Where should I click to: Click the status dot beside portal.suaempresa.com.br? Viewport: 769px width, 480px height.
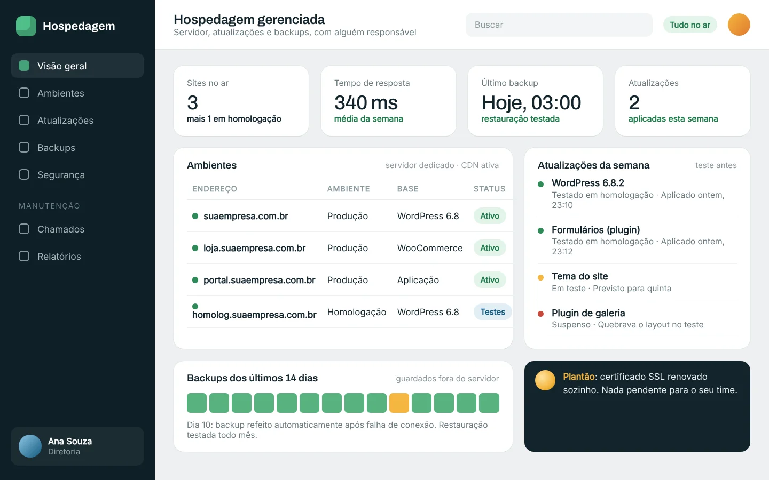pos(195,280)
